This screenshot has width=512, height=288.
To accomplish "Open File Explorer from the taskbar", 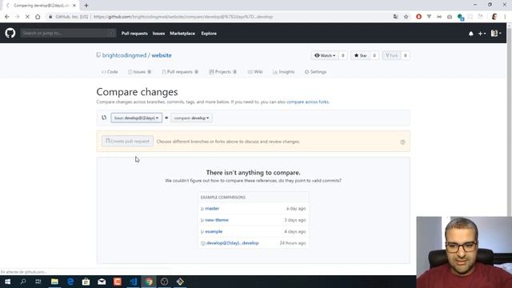I will click(54, 282).
